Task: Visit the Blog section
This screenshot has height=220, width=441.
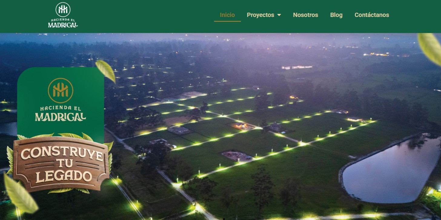Action: tap(336, 15)
